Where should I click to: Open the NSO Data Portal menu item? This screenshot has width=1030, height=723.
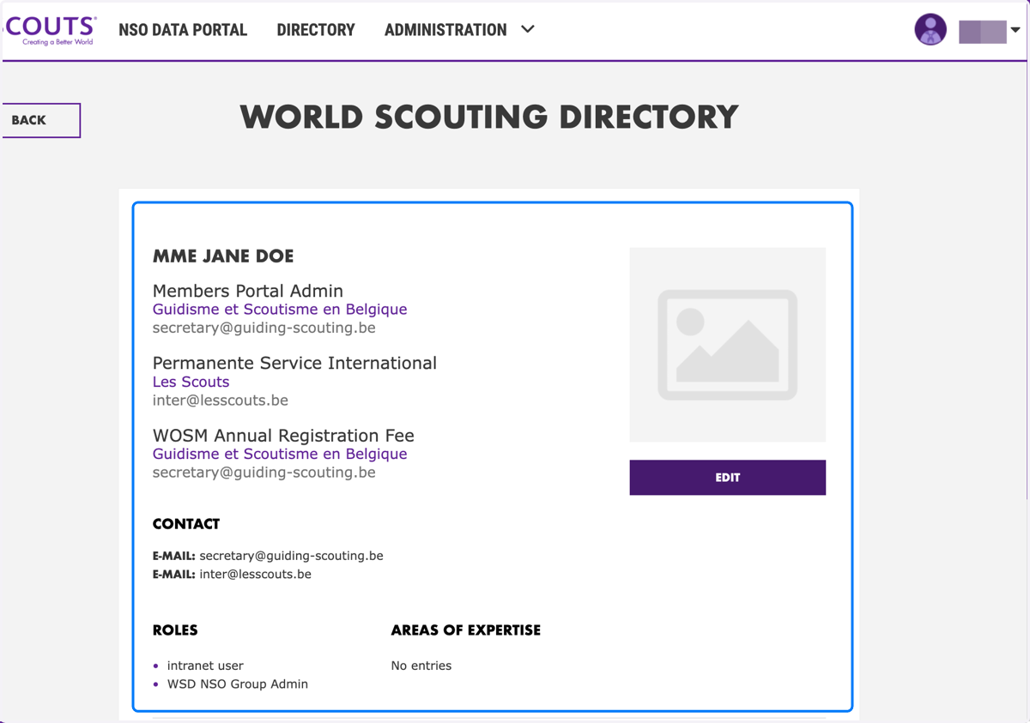183,30
